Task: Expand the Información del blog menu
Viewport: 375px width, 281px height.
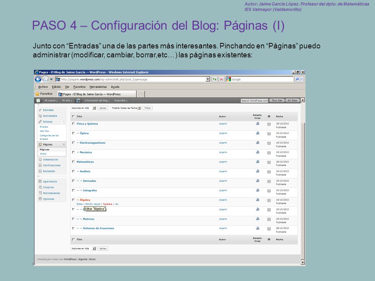Action: coord(97,101)
